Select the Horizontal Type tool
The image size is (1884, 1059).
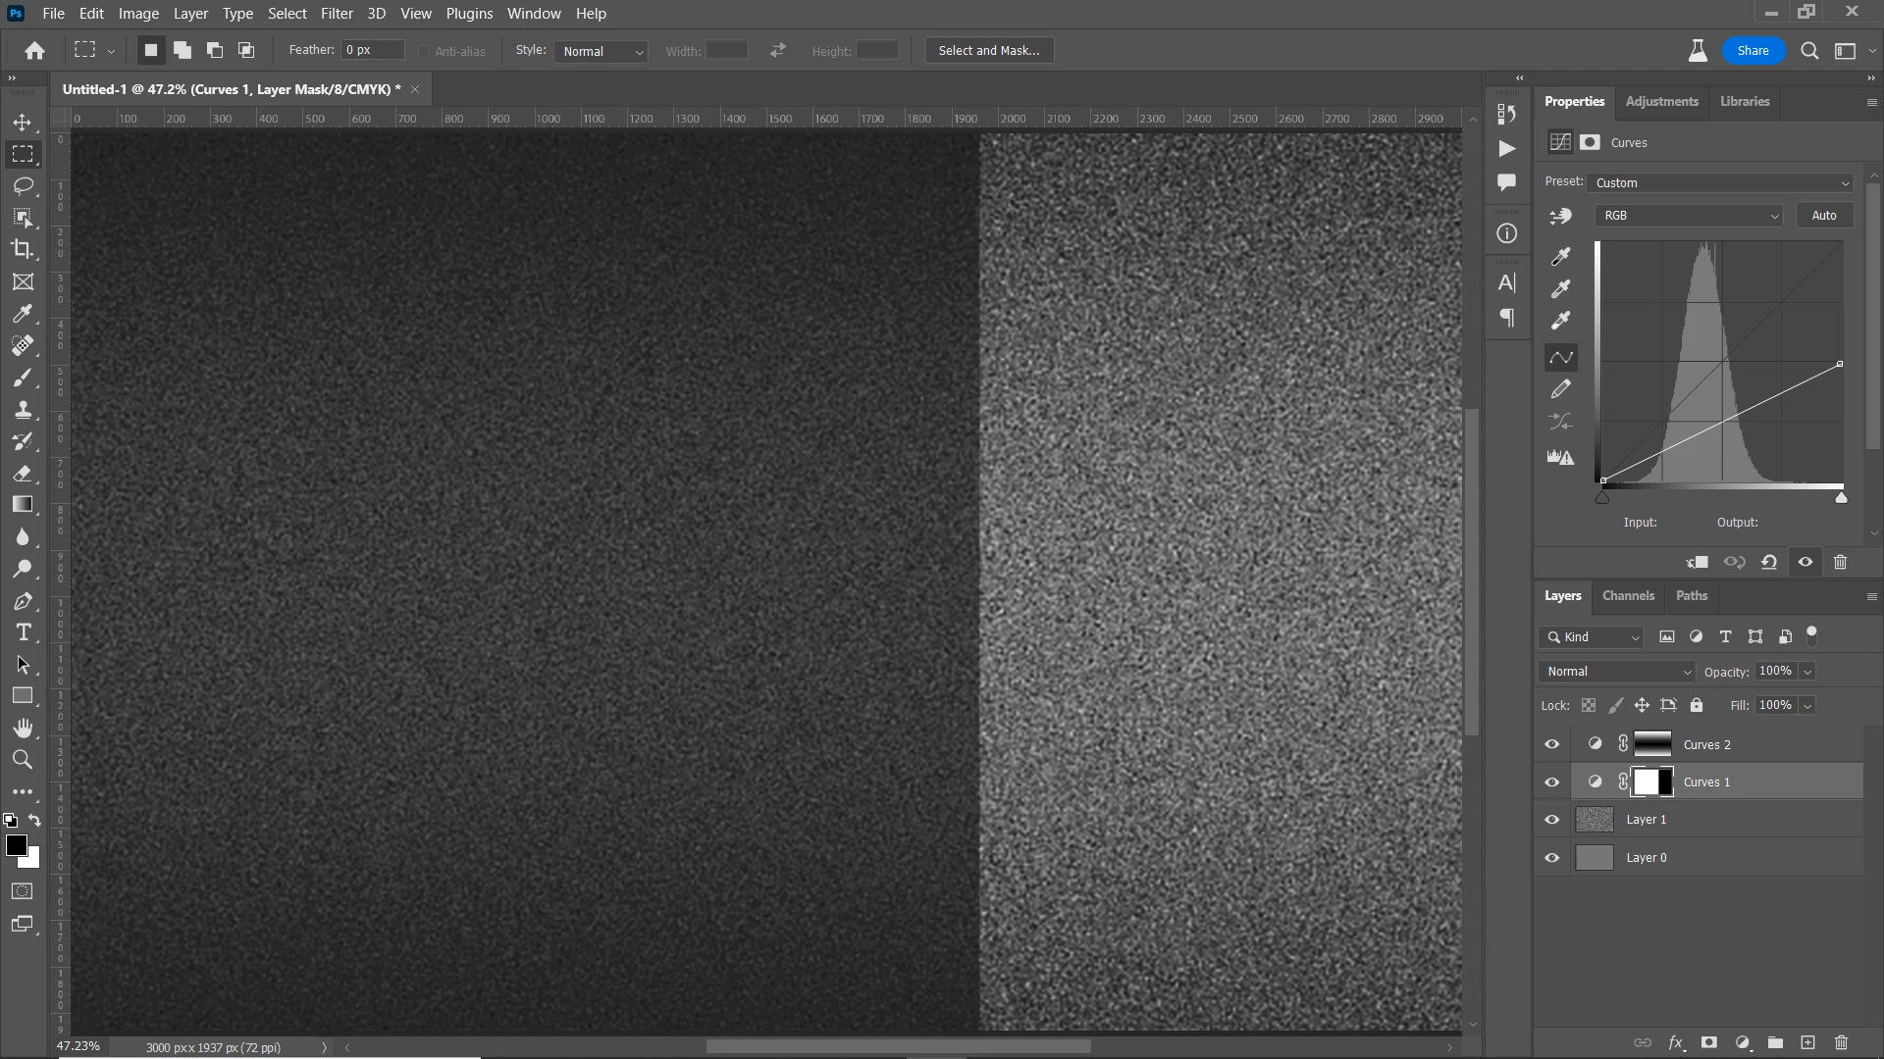22,632
